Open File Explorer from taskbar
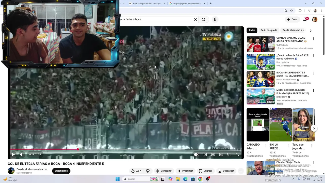 [x=178, y=179]
